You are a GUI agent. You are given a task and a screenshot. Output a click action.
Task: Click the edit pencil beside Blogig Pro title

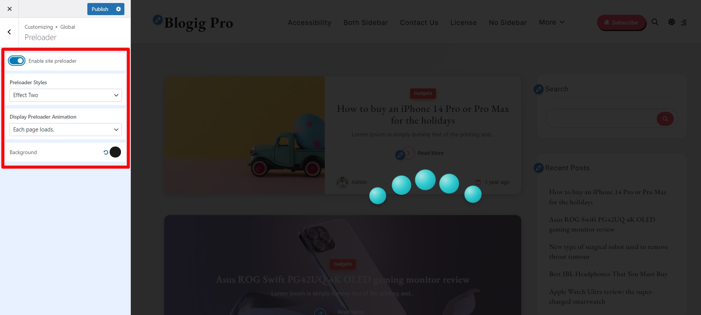[158, 20]
